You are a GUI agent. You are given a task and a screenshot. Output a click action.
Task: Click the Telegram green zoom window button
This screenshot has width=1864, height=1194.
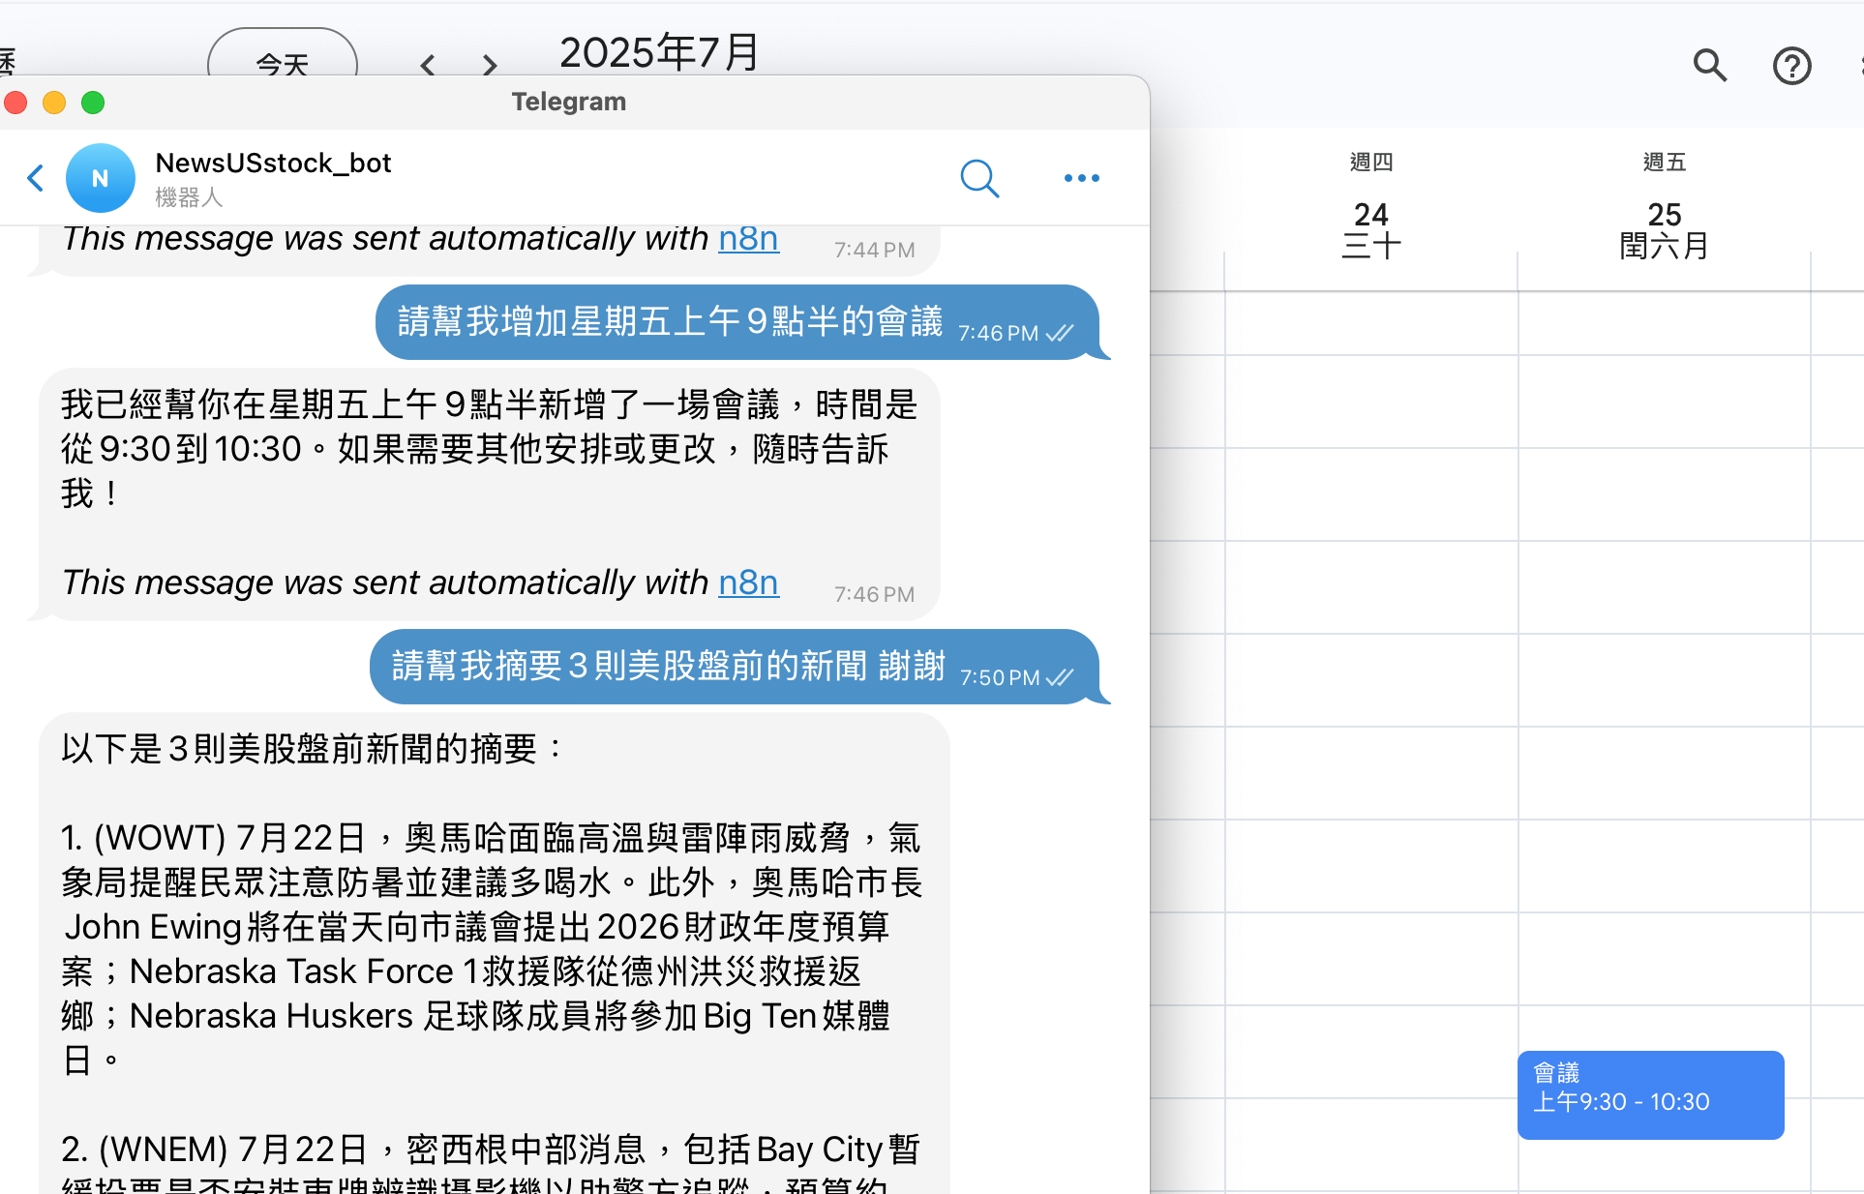[93, 103]
